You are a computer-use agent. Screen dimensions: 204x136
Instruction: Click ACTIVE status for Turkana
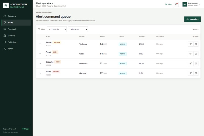click(123, 44)
